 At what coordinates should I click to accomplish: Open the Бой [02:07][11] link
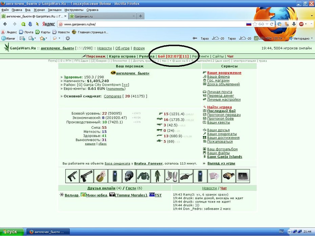pyautogui.click(x=173, y=56)
